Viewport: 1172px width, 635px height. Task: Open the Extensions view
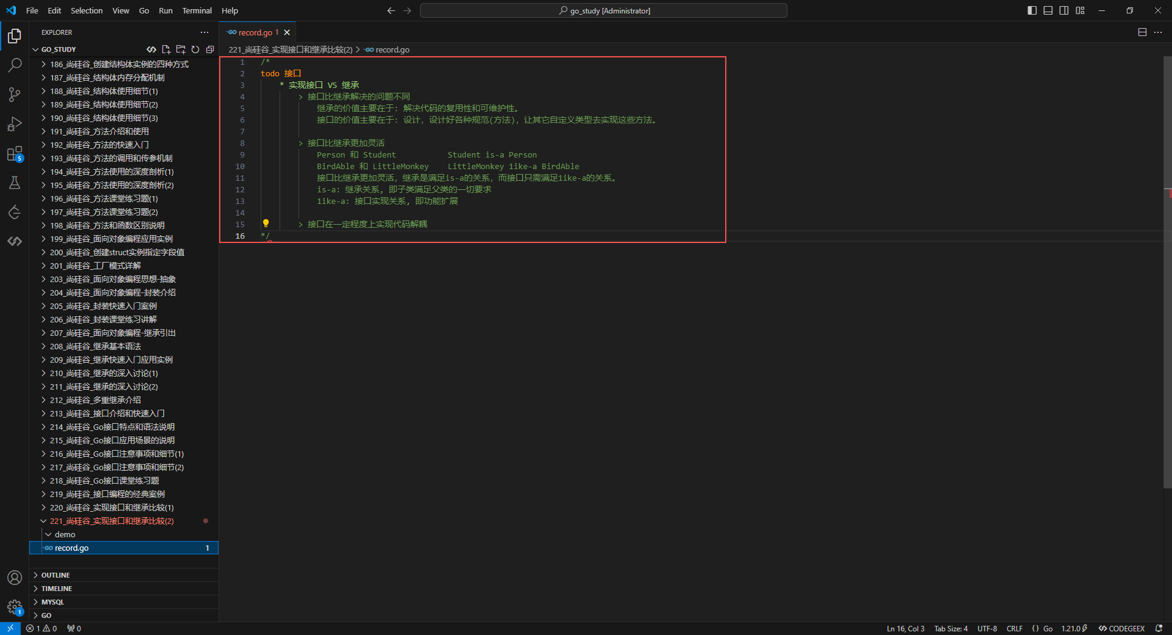tap(15, 153)
